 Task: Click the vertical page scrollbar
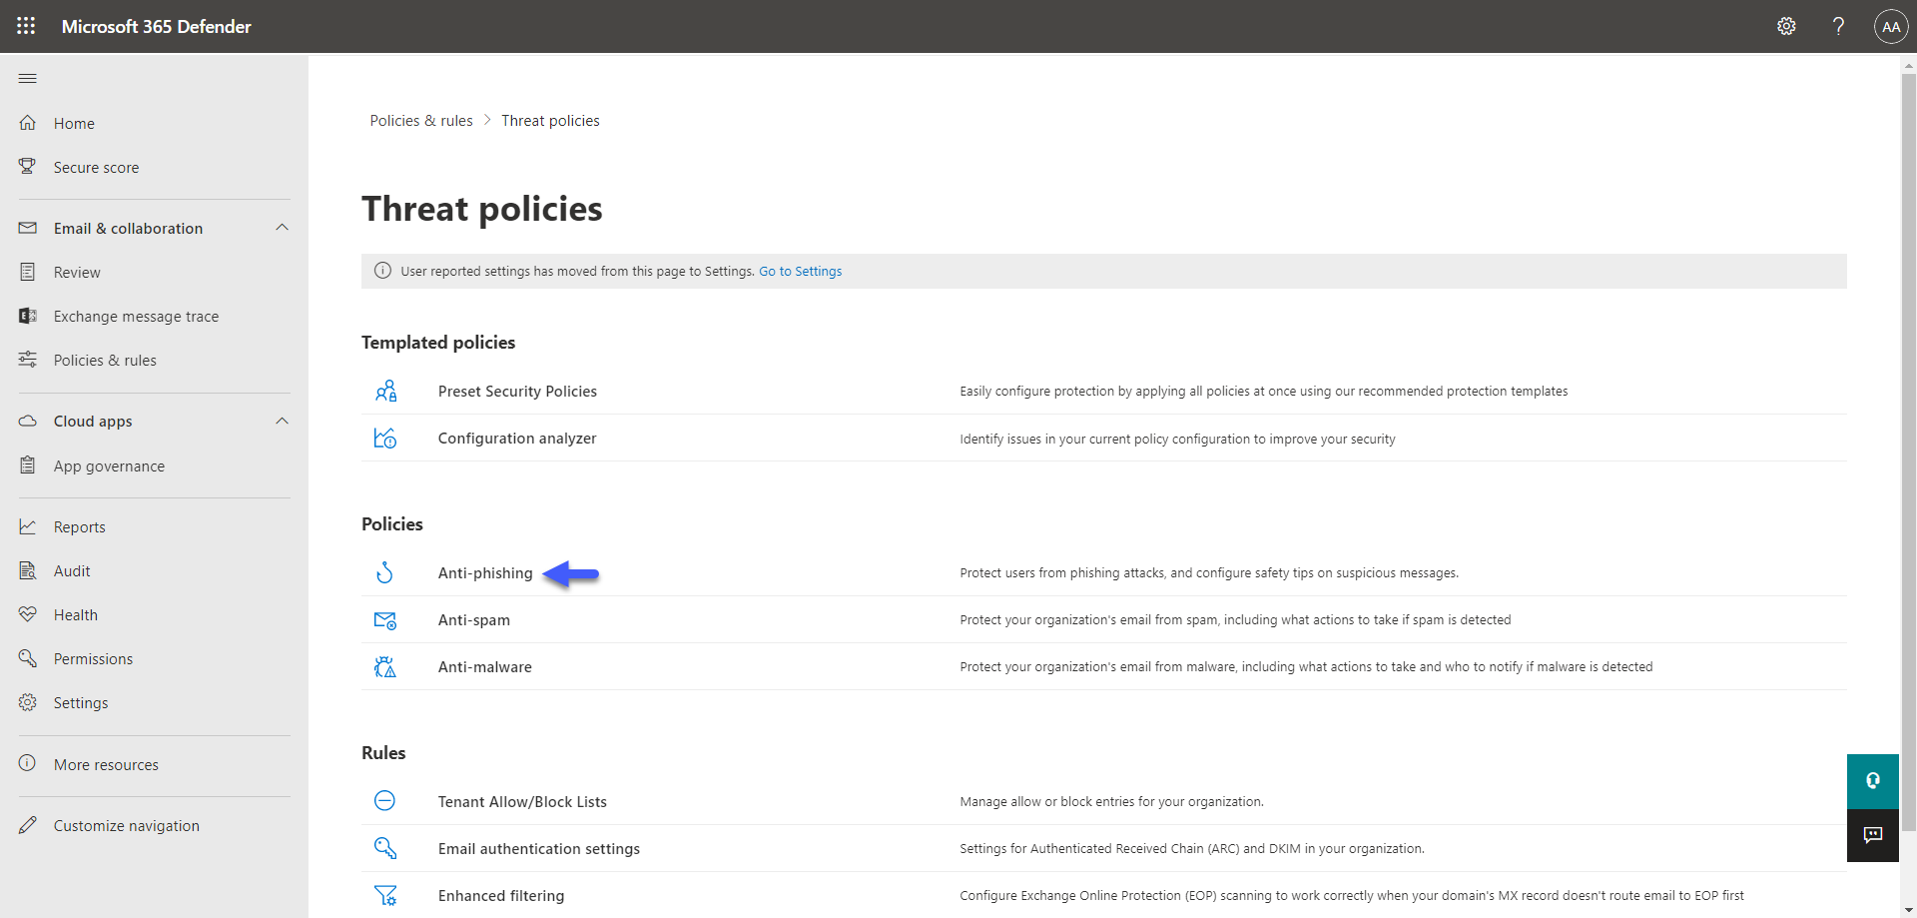click(1908, 452)
